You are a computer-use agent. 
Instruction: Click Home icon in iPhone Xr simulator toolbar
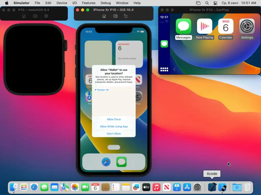[104, 16]
